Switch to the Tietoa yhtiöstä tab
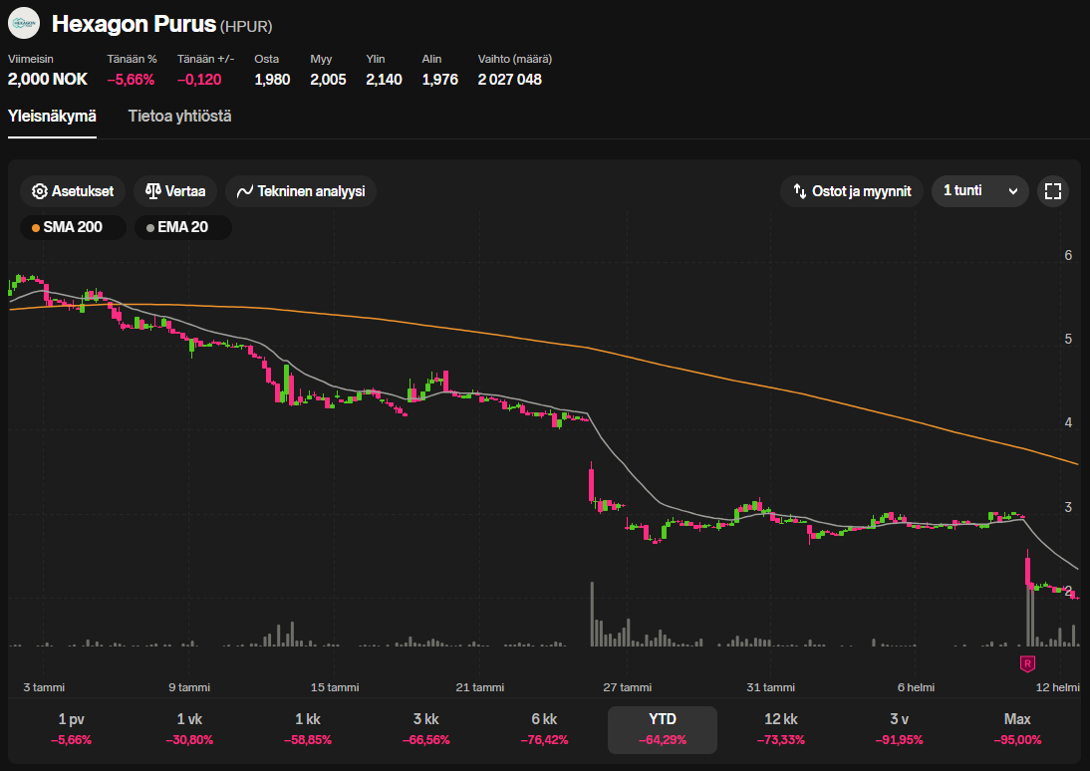Image resolution: width=1090 pixels, height=771 pixels. point(179,117)
